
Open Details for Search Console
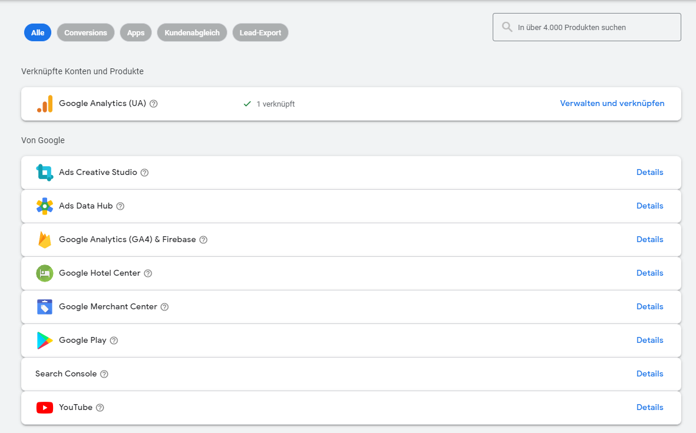pos(650,374)
